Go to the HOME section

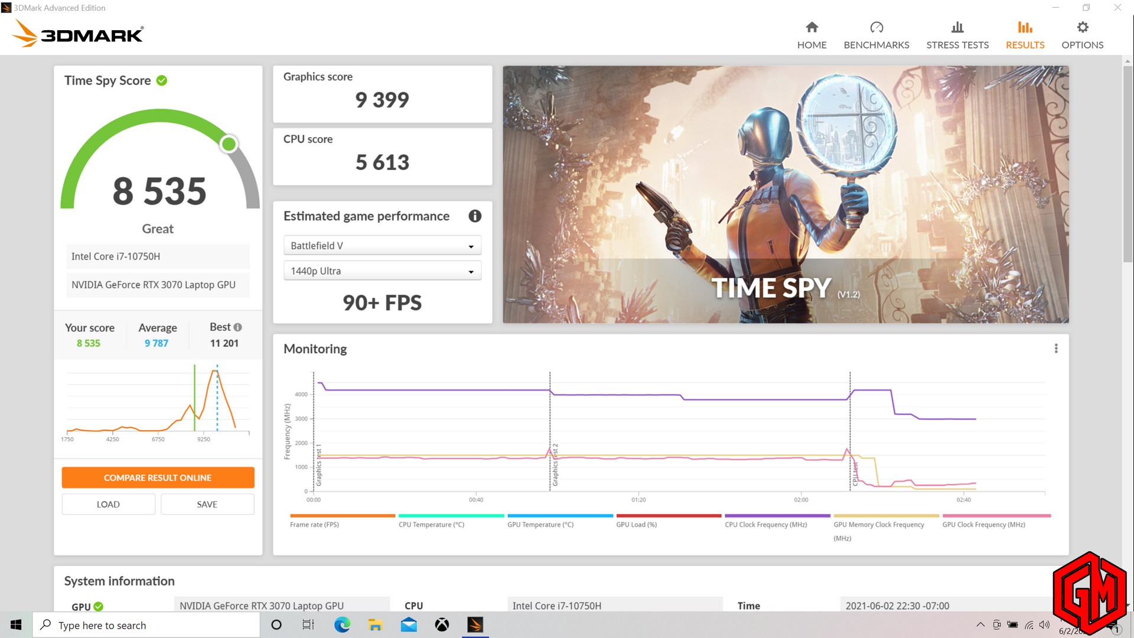coord(812,35)
